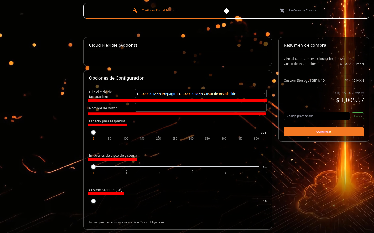Click the diamond step marker between steps

[226, 11]
